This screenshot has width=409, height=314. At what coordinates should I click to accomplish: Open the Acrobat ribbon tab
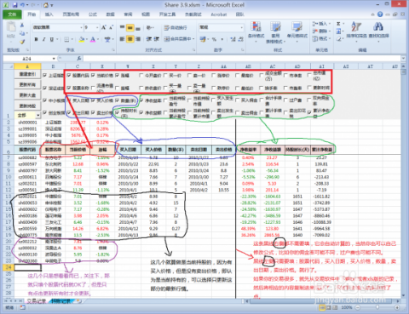coord(219,14)
